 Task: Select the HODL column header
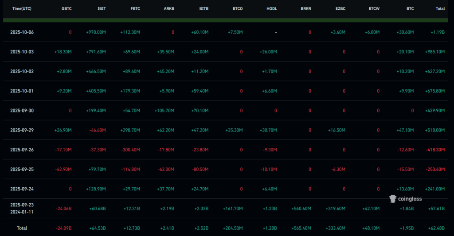(271, 8)
